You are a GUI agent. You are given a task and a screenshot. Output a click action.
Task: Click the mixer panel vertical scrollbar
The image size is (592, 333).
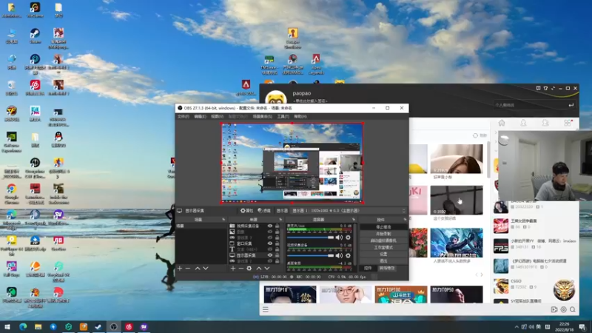tap(355, 246)
